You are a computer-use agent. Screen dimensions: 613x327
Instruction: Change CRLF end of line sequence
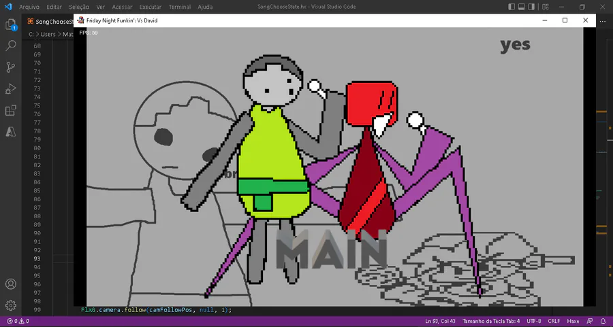554,321
